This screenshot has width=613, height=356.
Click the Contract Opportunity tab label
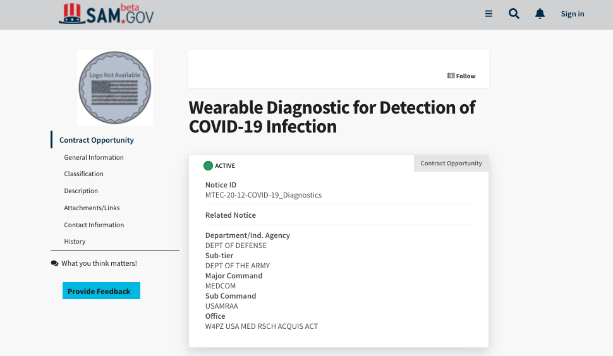coord(451,163)
